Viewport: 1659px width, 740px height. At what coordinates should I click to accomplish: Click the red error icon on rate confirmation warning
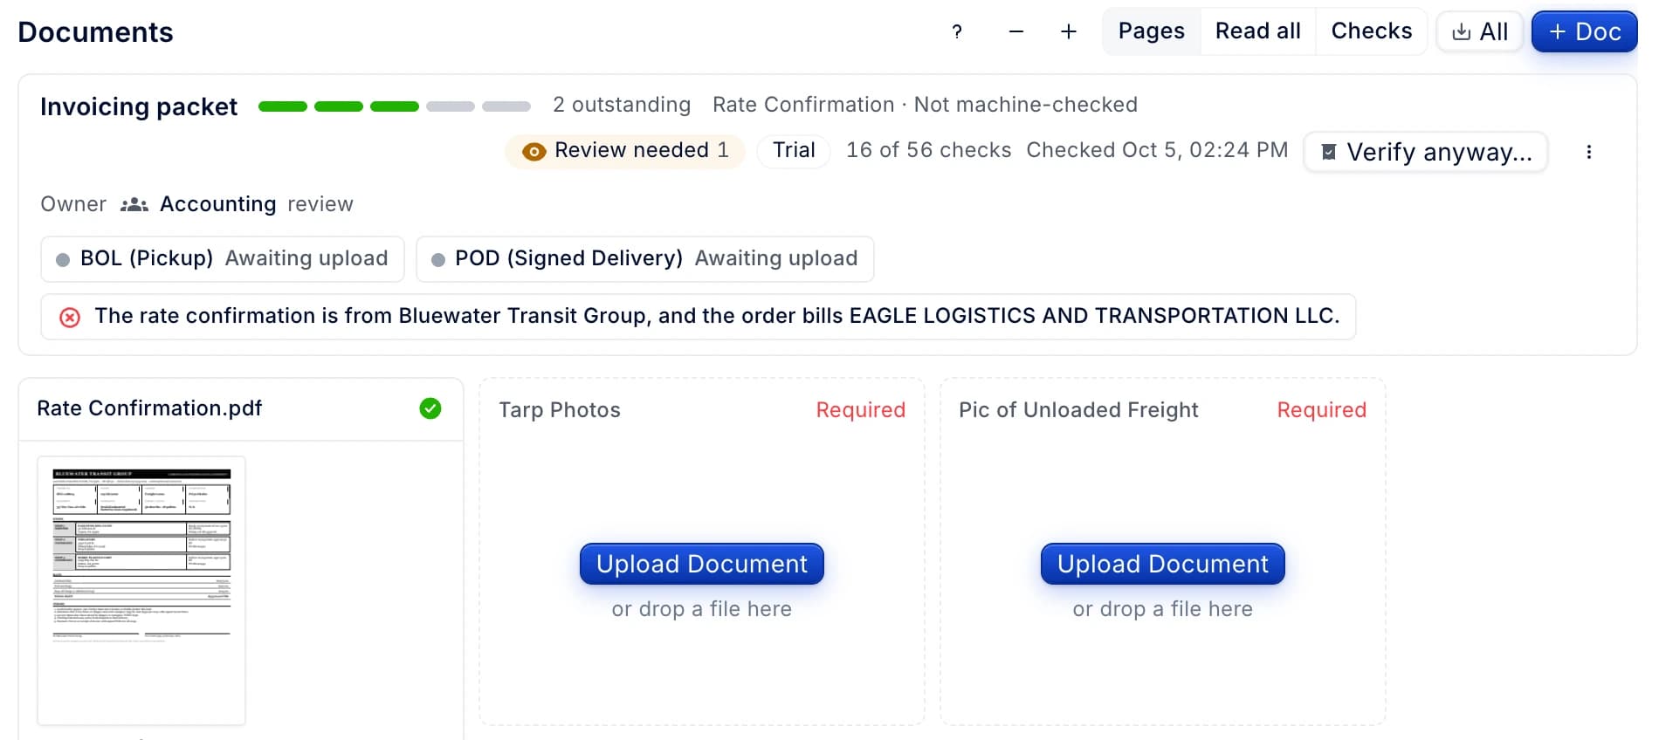70,317
